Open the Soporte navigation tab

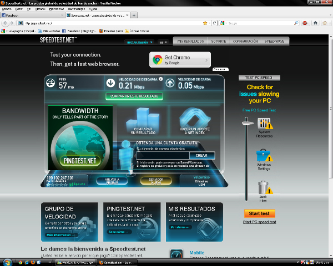(x=219, y=42)
